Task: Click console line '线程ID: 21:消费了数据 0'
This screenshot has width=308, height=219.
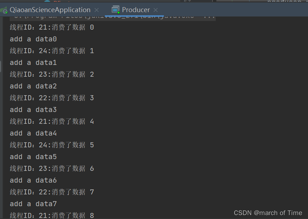Action: (x=52, y=27)
